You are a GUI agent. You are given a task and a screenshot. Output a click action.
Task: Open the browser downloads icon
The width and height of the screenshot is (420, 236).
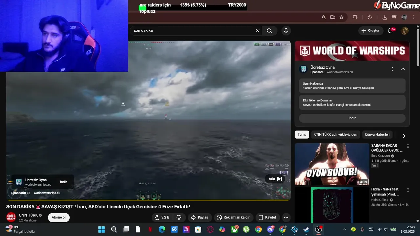pos(385,17)
